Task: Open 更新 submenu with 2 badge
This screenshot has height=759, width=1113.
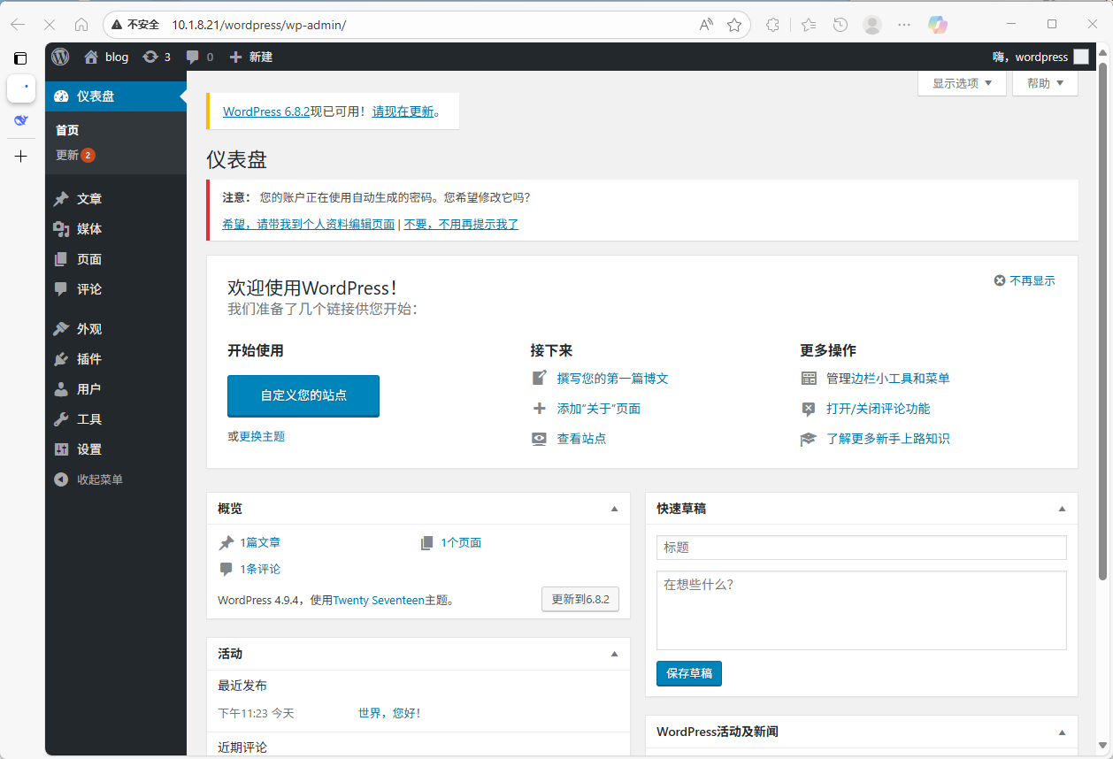Action: pos(75,155)
